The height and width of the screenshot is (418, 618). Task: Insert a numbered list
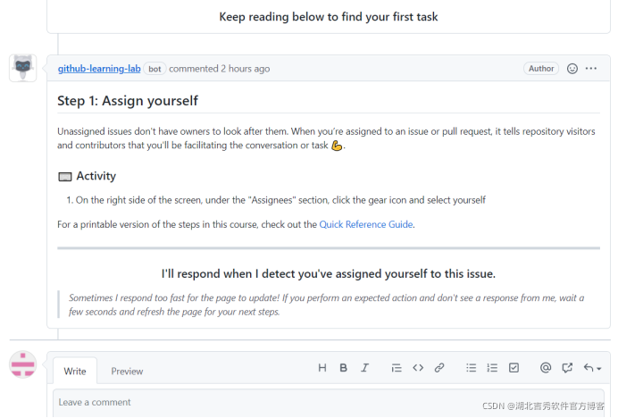(x=492, y=368)
